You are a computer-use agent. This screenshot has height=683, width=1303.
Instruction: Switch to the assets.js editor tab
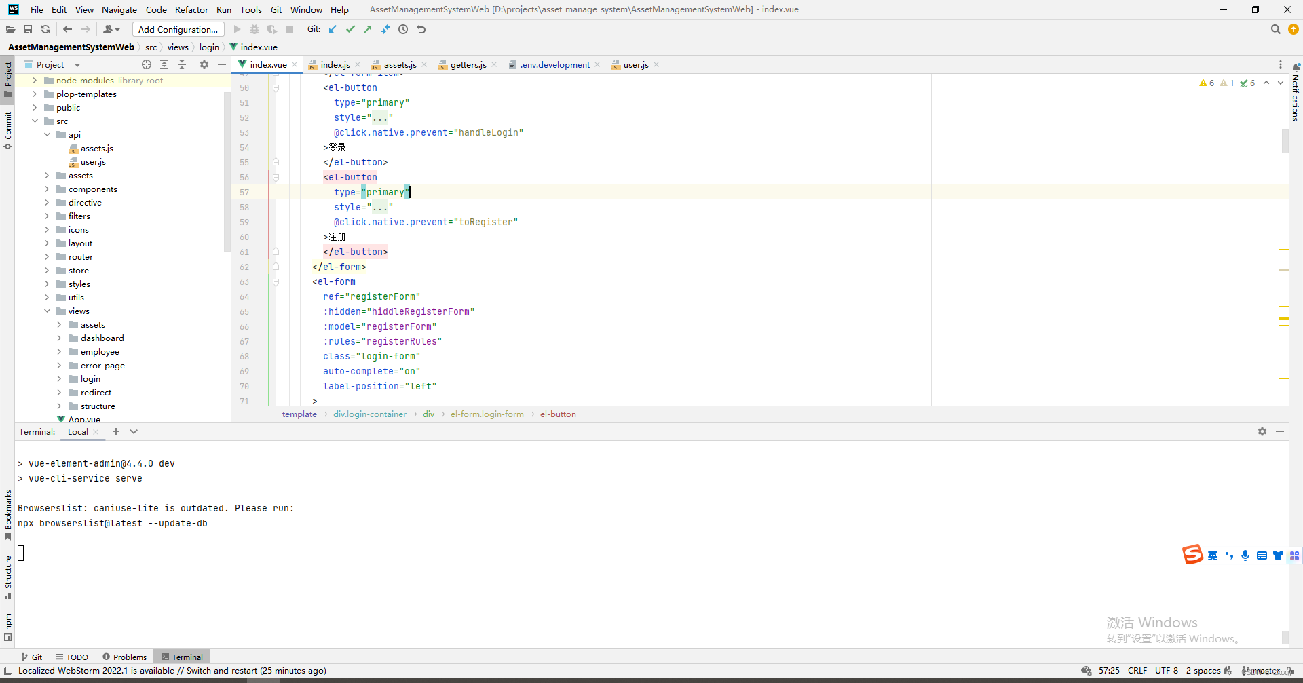point(399,64)
